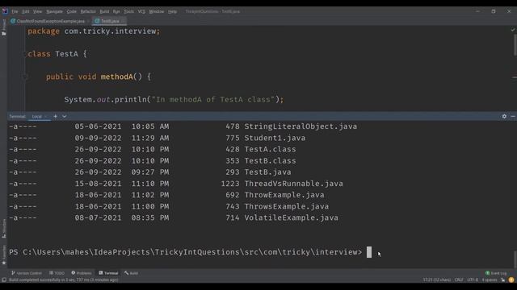Click the IntelliJ IDEA logo icon
517x290 pixels.
coord(5,11)
